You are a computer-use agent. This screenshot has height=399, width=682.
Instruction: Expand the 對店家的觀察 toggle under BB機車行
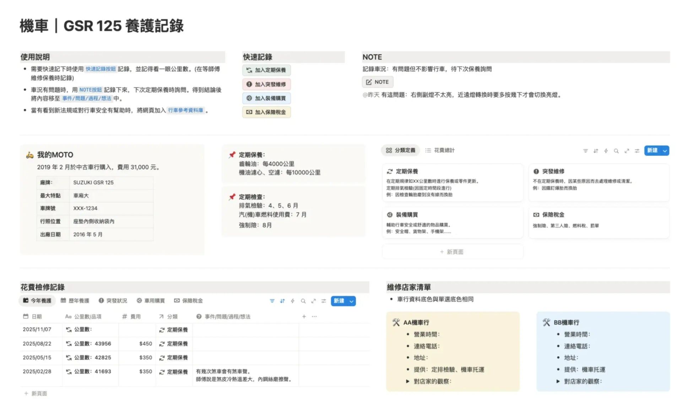(x=558, y=382)
